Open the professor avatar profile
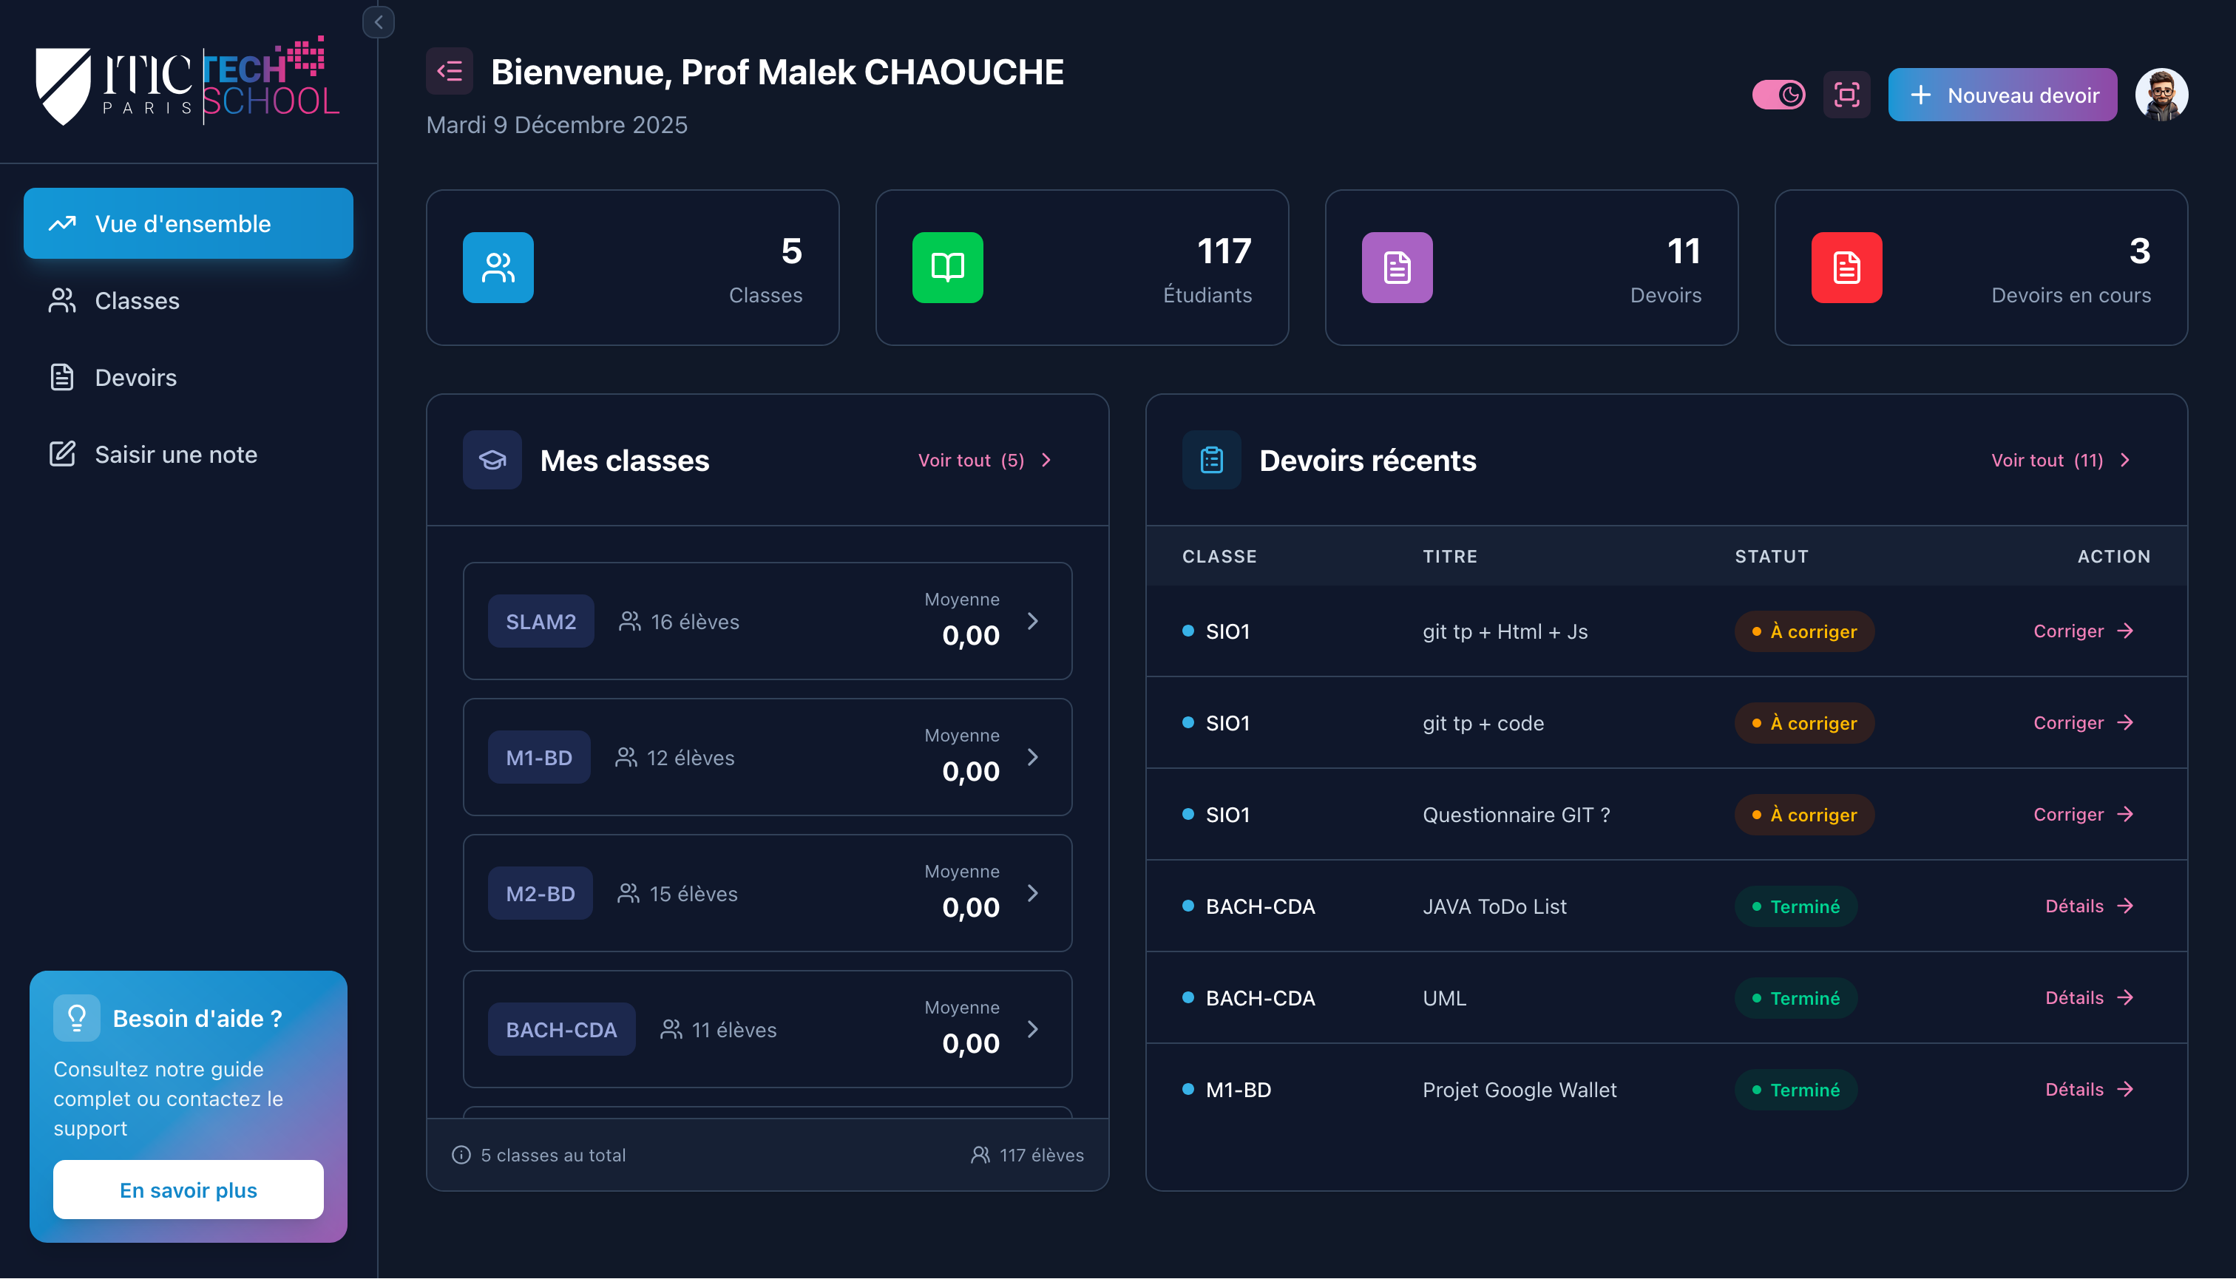This screenshot has height=1279, width=2236. [x=2161, y=95]
